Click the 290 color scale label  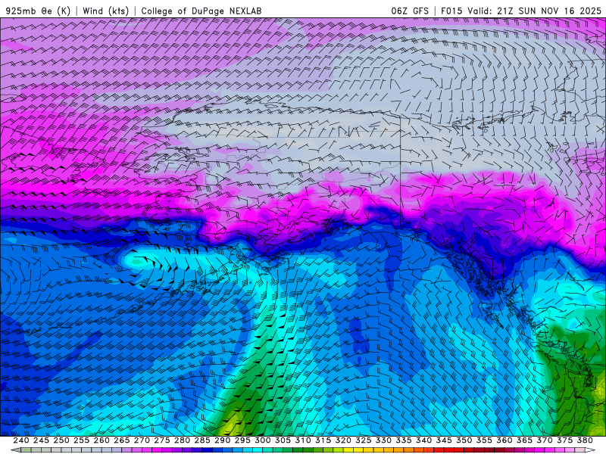pos(222,440)
